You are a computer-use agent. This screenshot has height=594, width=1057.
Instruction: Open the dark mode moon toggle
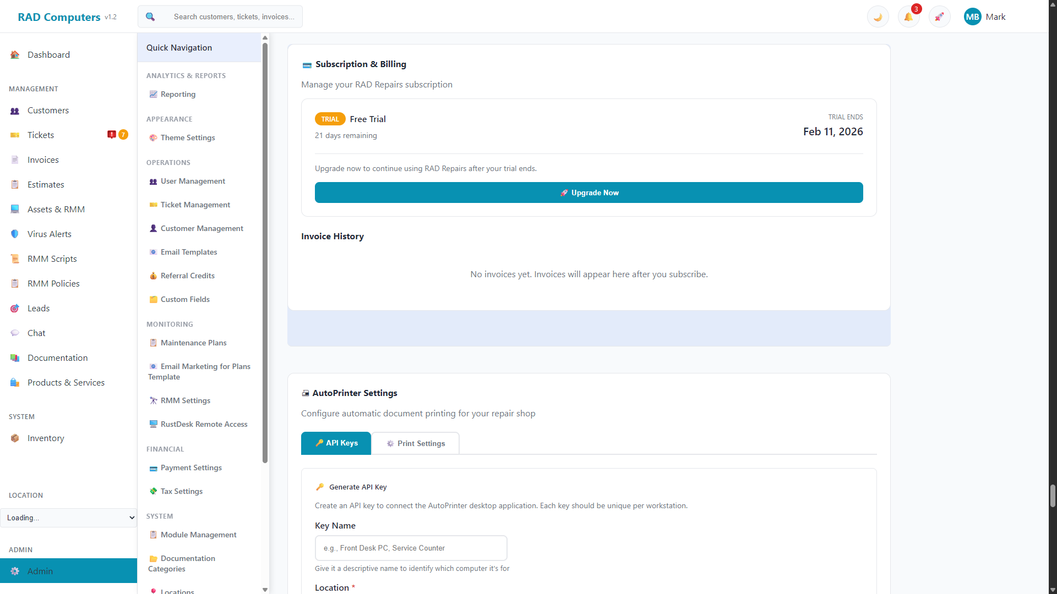tap(878, 16)
